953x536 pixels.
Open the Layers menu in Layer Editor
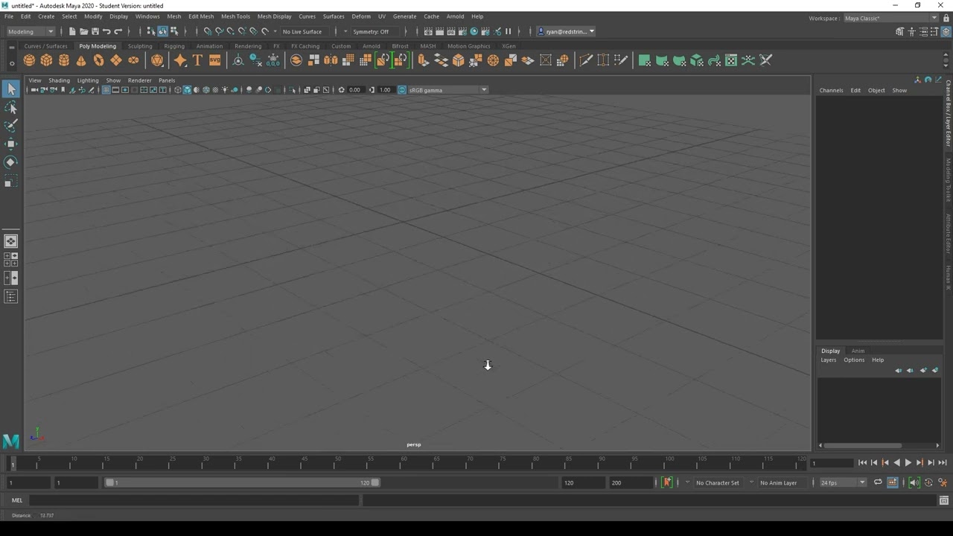click(828, 360)
